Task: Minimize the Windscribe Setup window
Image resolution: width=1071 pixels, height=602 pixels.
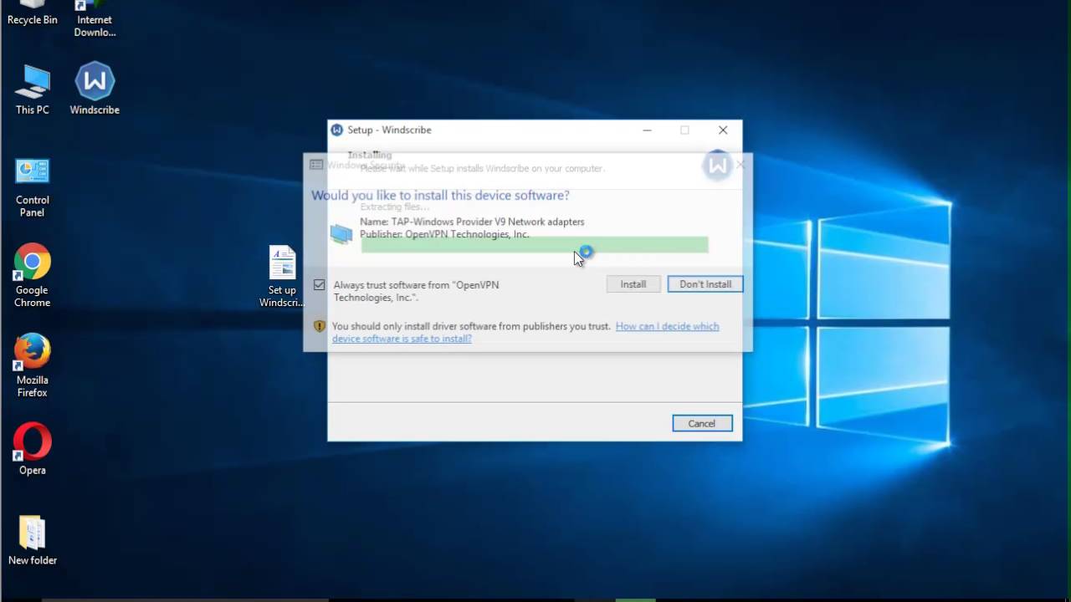Action: click(647, 130)
